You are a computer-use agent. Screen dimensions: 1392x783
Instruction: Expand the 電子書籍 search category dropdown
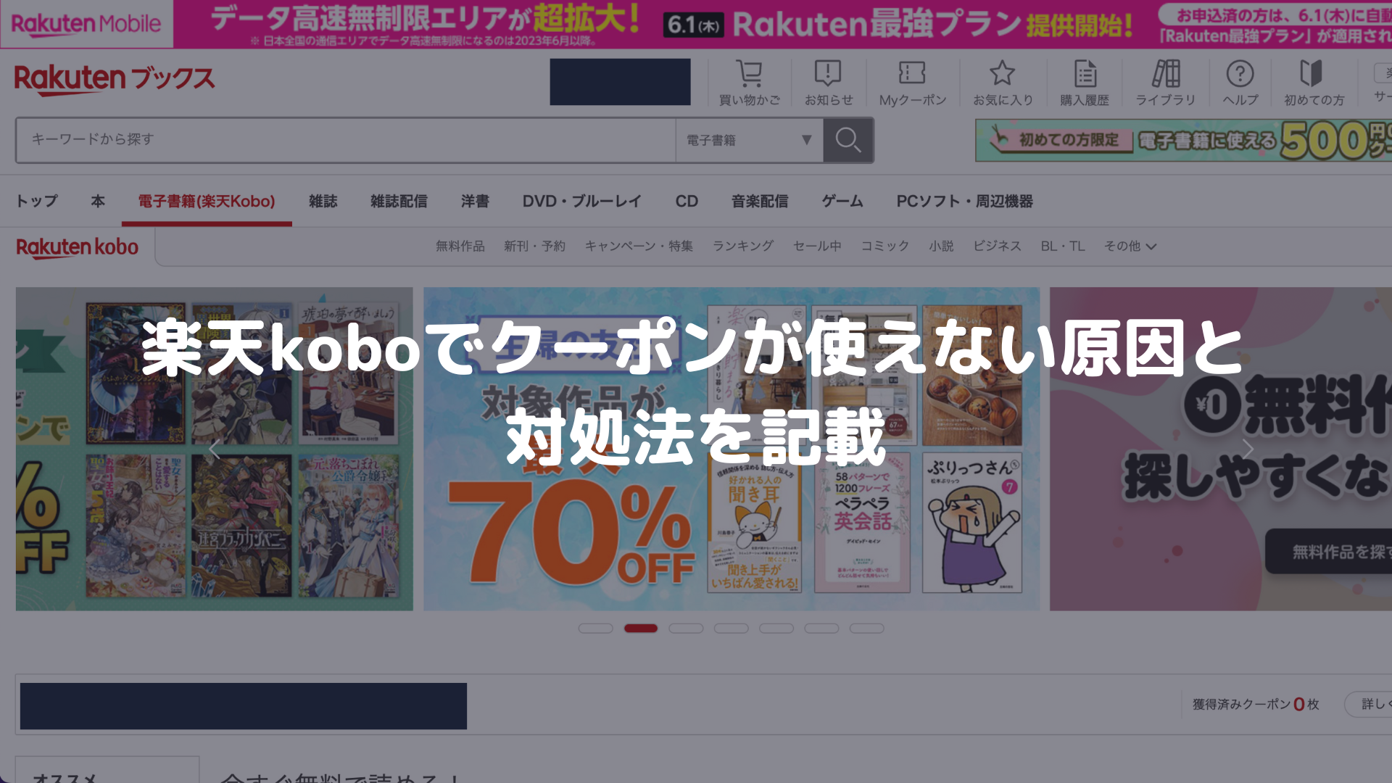click(x=749, y=140)
